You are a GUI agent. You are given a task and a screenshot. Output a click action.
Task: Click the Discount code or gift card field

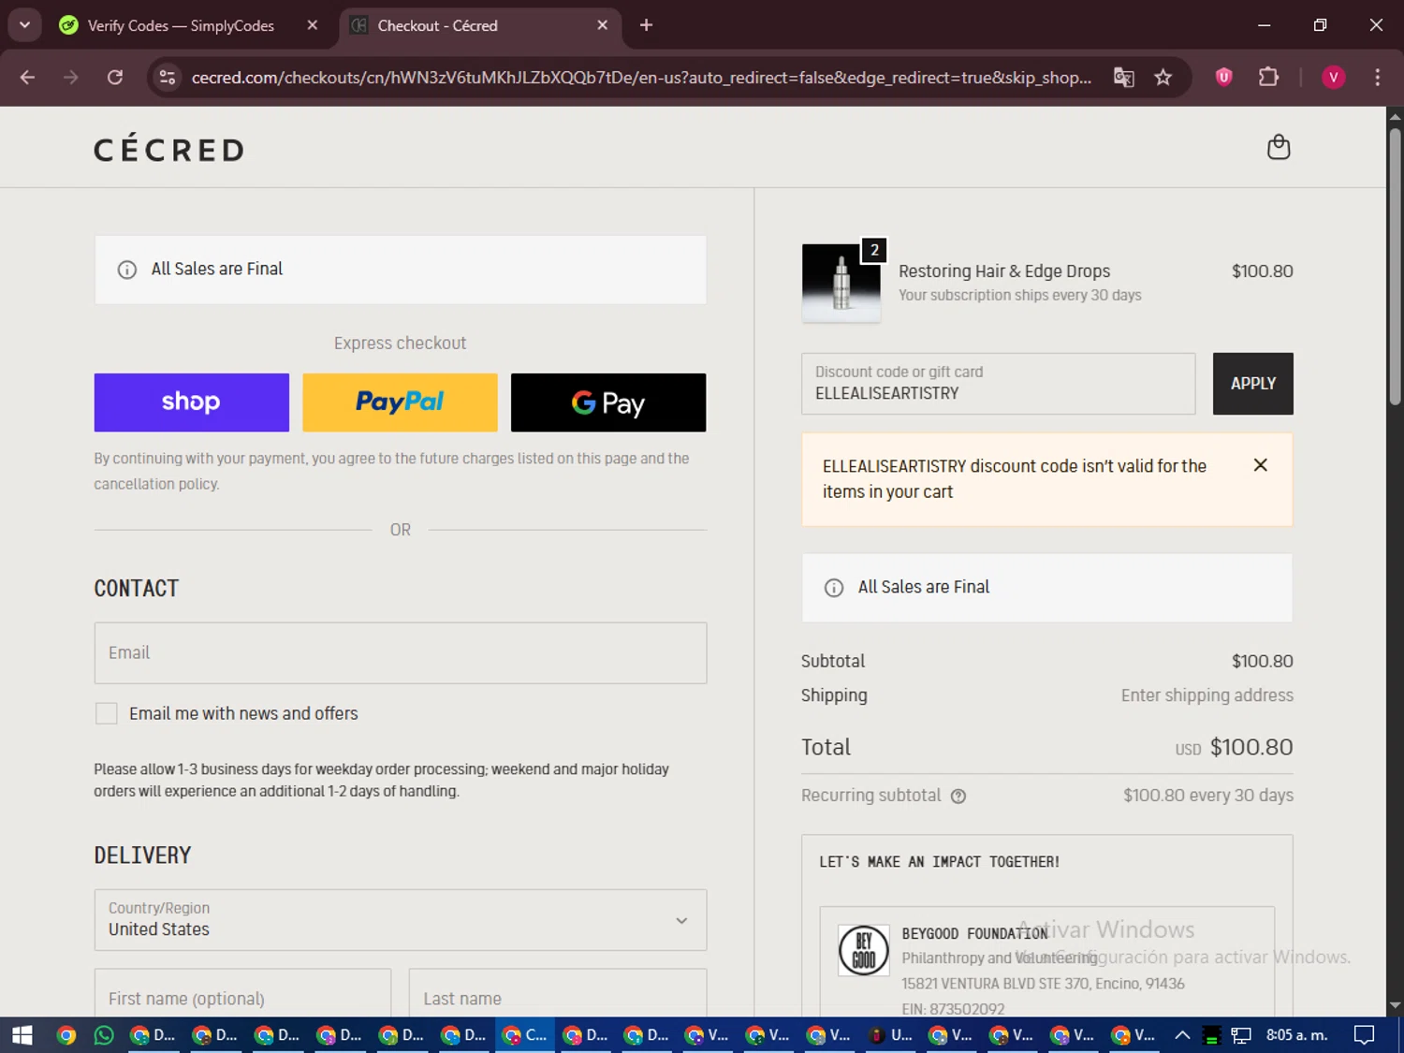(x=998, y=384)
